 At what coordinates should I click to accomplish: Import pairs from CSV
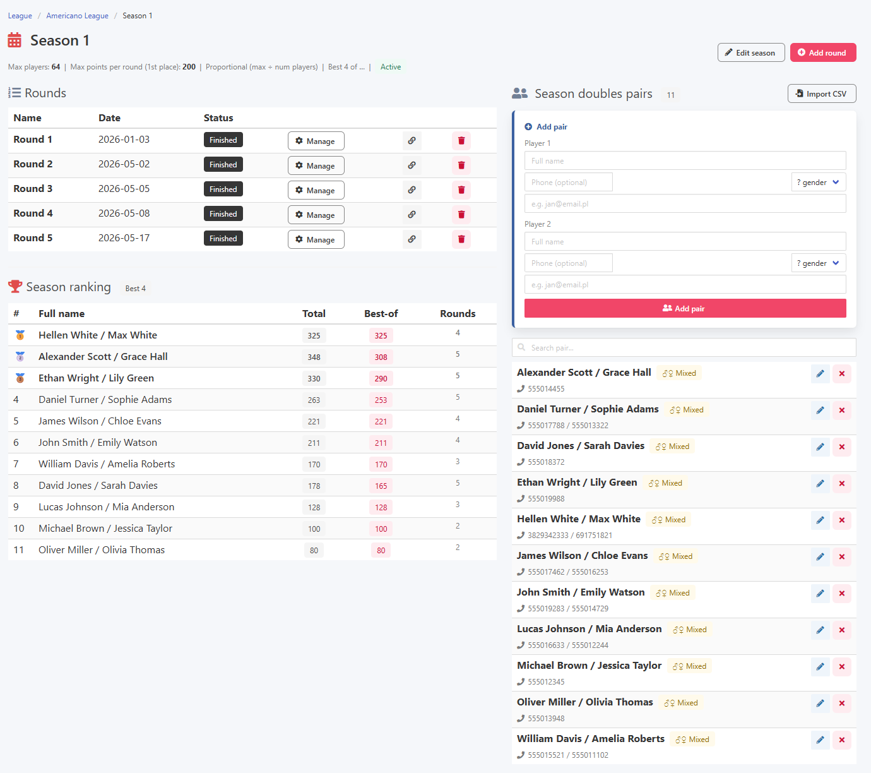tap(822, 93)
